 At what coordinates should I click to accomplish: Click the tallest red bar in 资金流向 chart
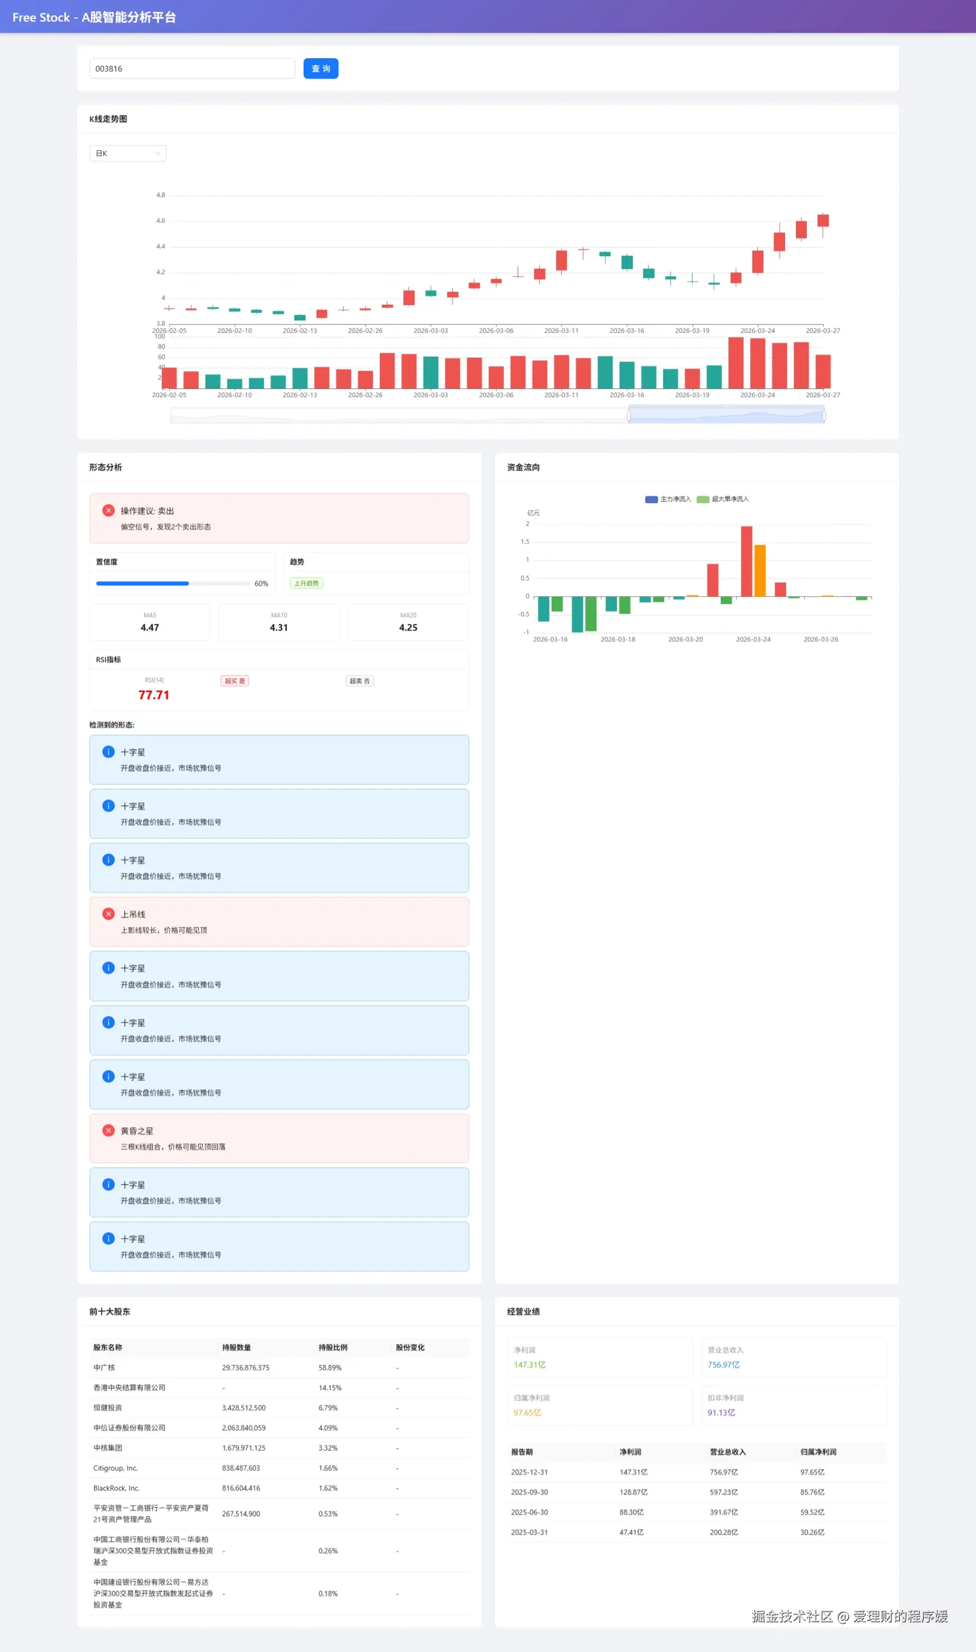coord(746,561)
